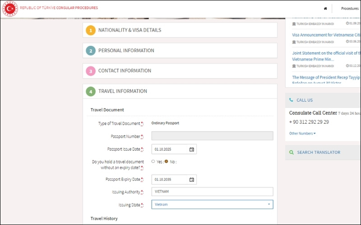Open the Contact Information section
The width and height of the screenshot is (361, 225).
tap(125, 71)
